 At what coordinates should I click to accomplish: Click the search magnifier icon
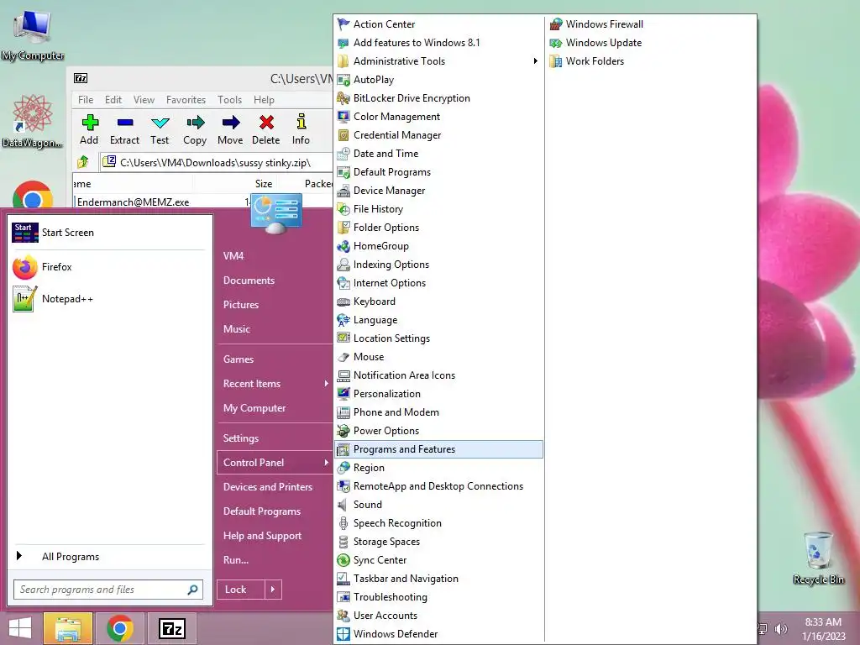(x=192, y=590)
